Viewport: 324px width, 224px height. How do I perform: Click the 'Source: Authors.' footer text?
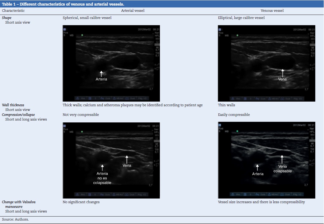point(15,219)
